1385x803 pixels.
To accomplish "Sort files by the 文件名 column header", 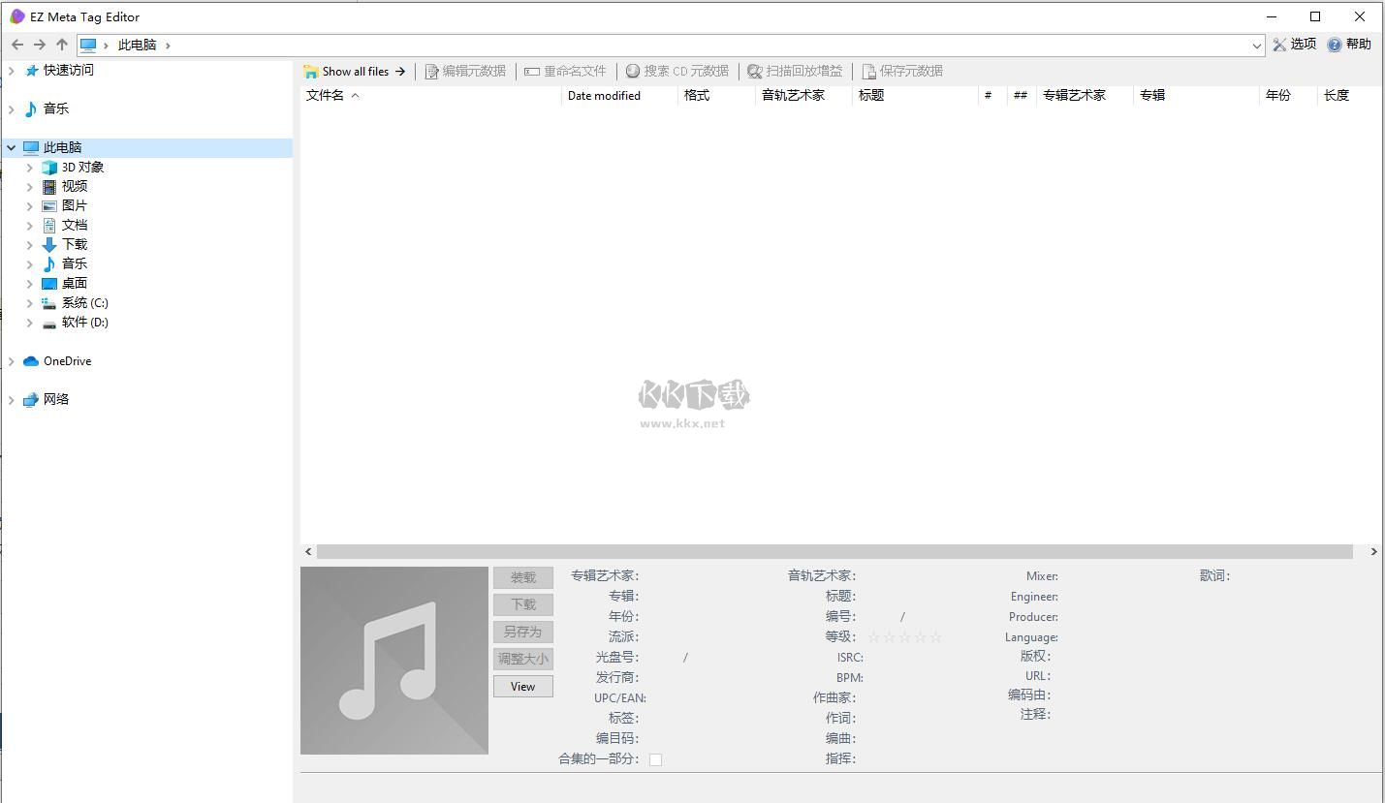I will [327, 95].
